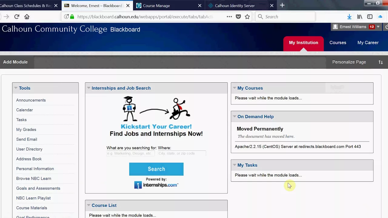Open Personal Information link
Viewport: 388px width, 218px height.
point(35,169)
